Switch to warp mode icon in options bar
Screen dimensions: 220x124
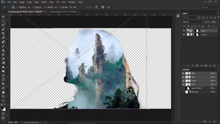click(96, 7)
